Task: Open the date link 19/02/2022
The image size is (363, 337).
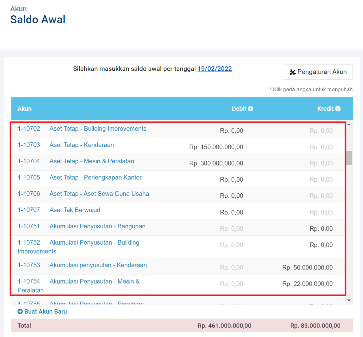Action: (214, 69)
